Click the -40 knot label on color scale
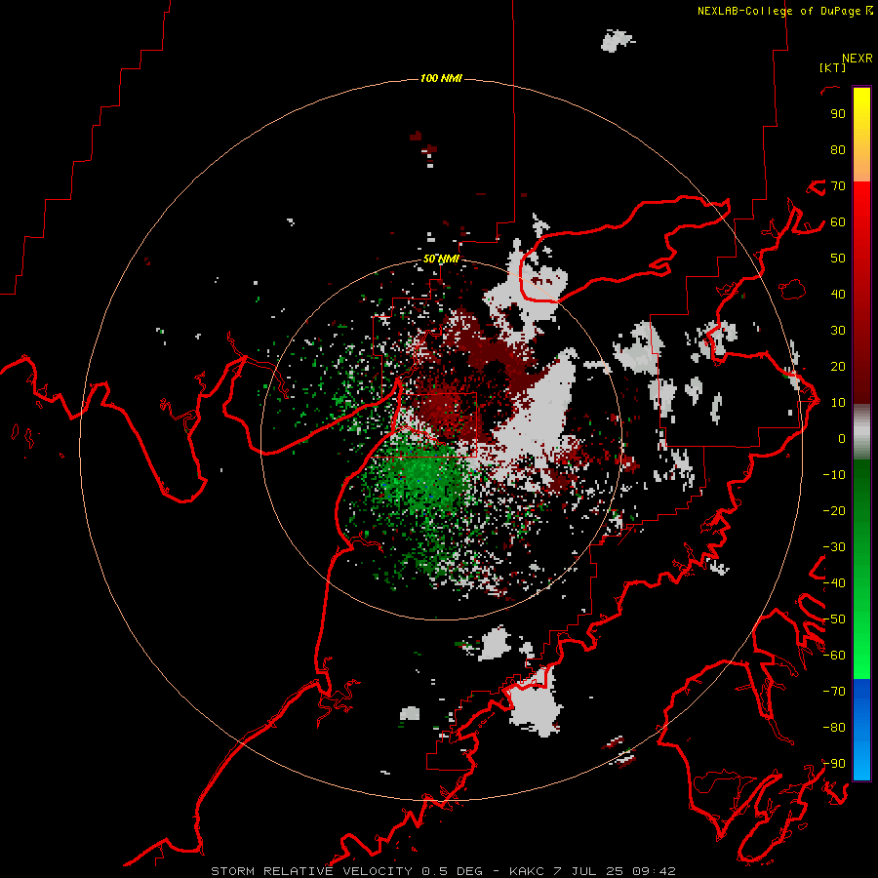This screenshot has width=878, height=878. [834, 583]
